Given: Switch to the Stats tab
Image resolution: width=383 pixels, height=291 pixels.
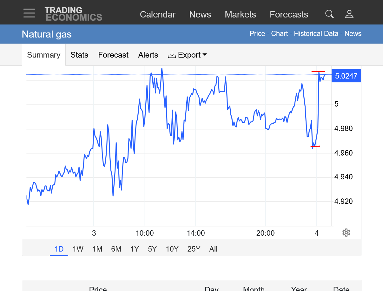Looking at the screenshot, I should click(x=79, y=55).
